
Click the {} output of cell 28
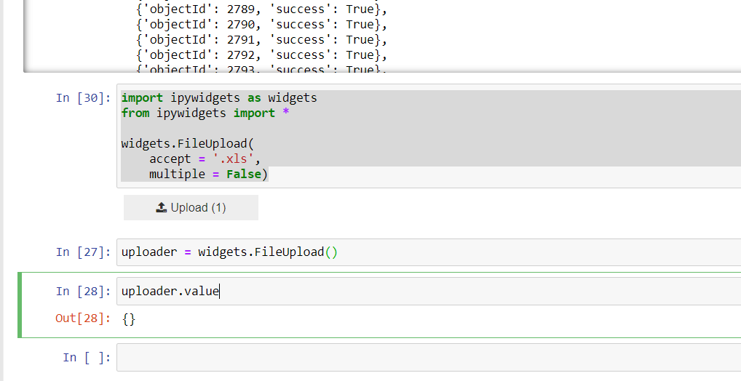click(x=129, y=318)
